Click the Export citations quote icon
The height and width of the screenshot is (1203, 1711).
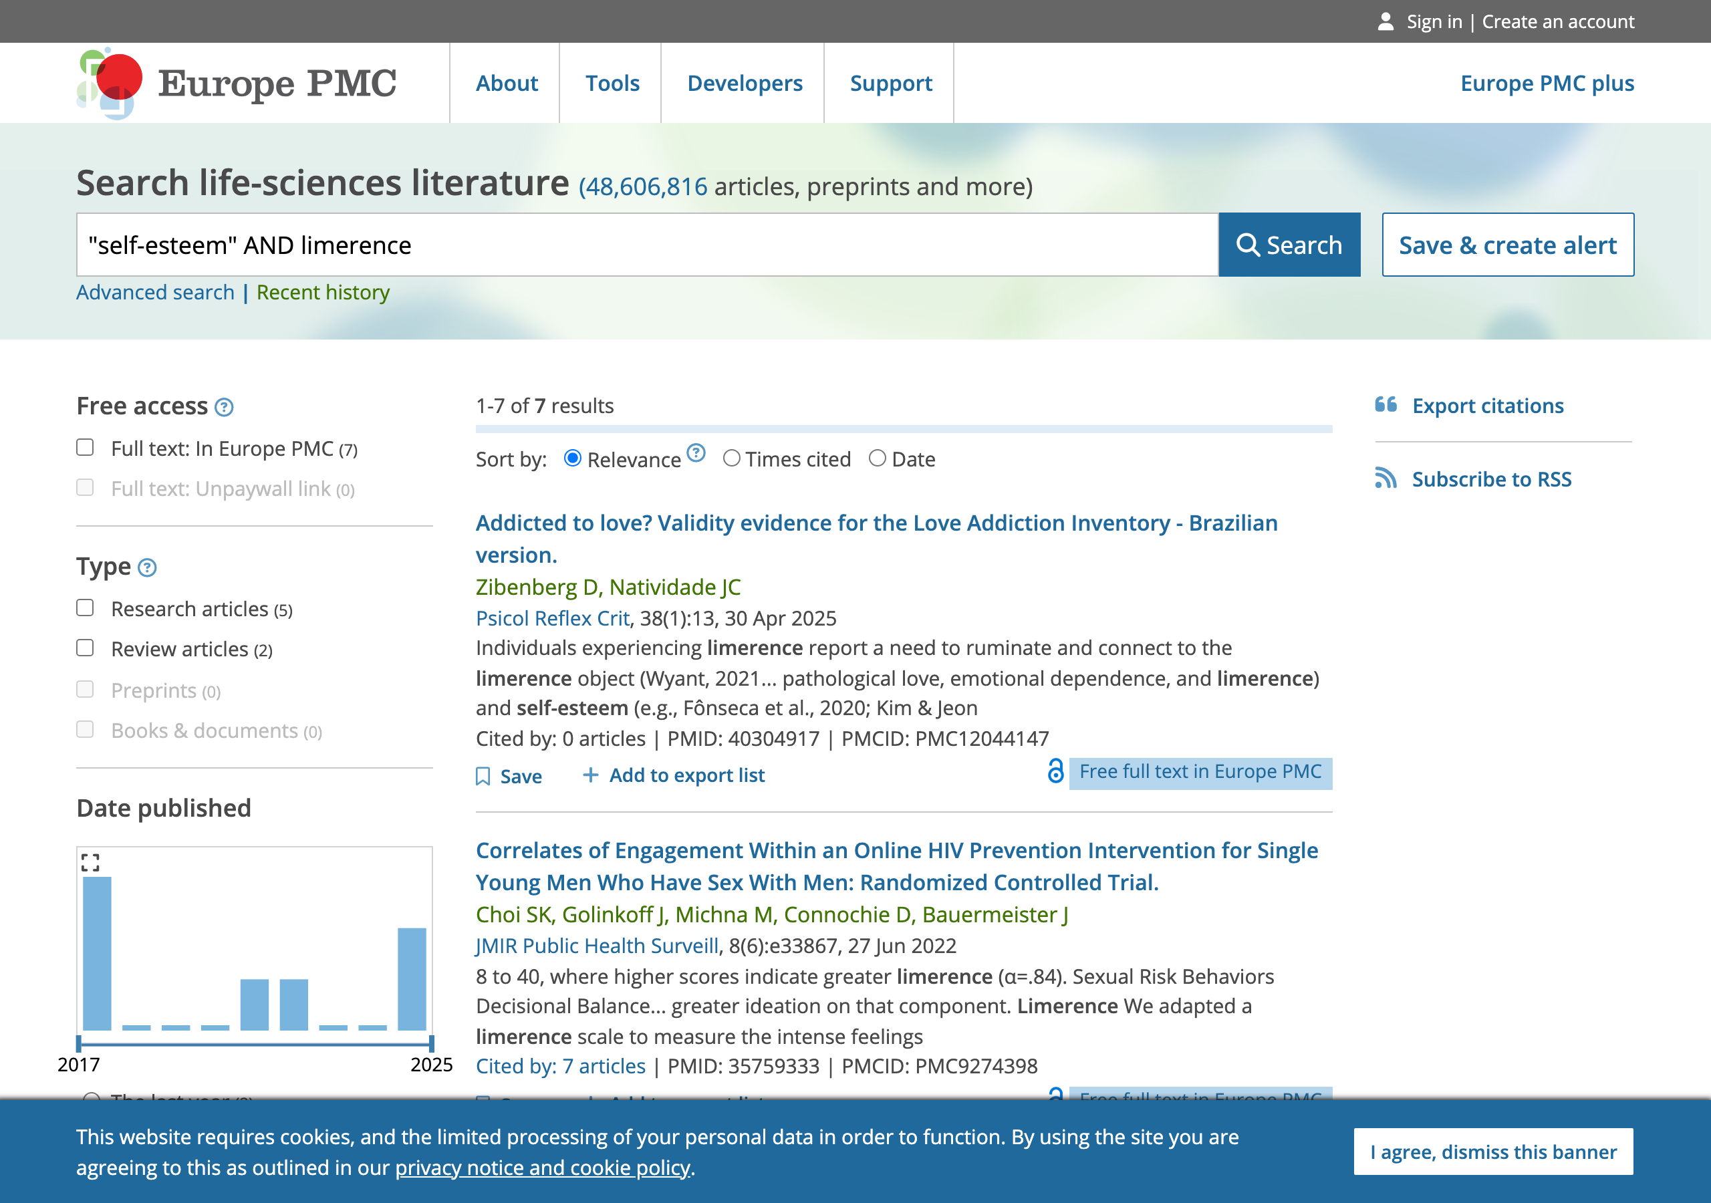click(x=1386, y=405)
